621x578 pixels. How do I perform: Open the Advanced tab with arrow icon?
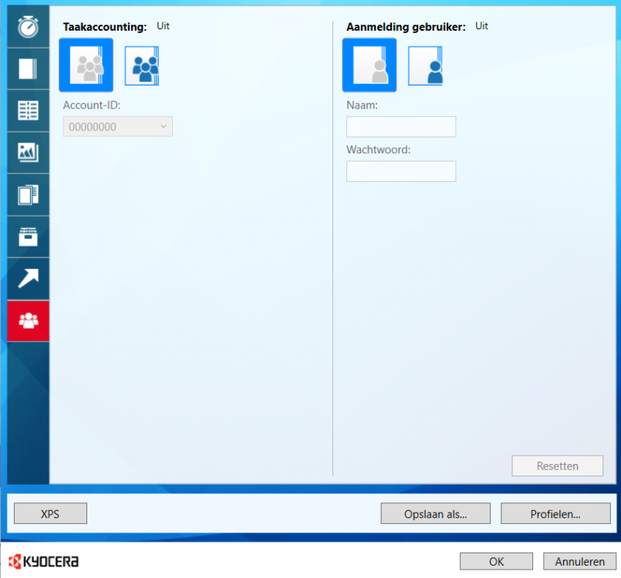[28, 278]
